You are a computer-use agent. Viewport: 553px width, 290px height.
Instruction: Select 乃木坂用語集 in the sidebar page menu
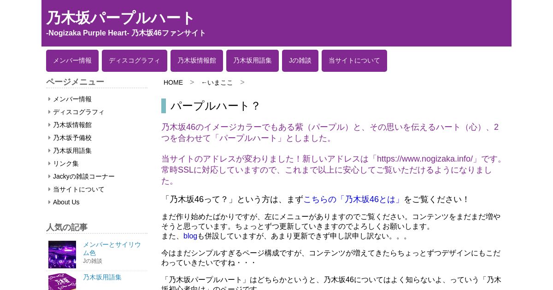72,151
